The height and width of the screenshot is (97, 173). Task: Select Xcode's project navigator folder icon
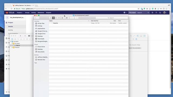12,39
